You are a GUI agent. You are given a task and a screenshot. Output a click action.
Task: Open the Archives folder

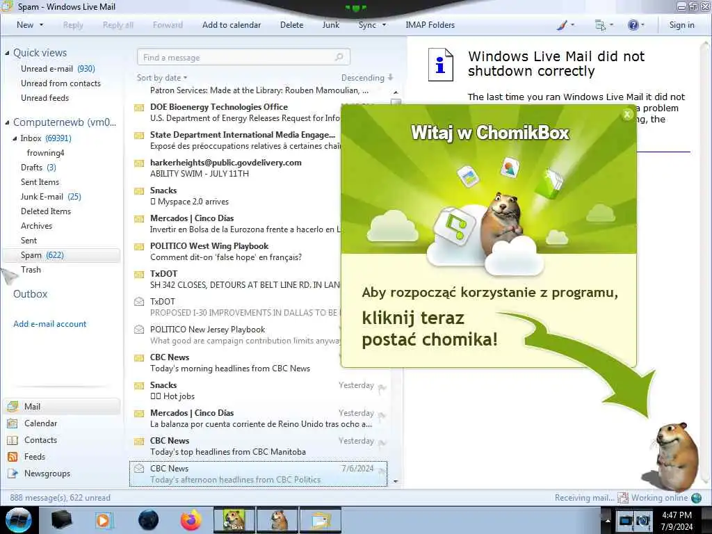(36, 225)
